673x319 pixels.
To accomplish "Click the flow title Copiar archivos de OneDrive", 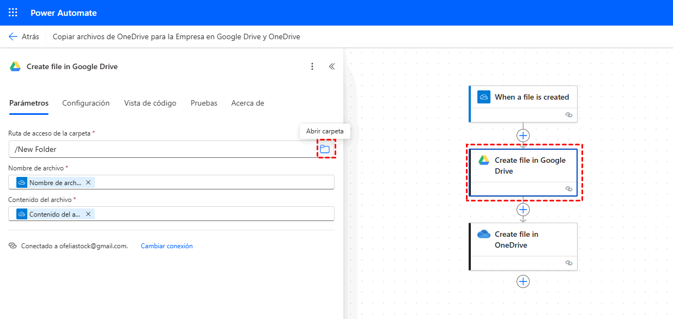I will tap(177, 36).
